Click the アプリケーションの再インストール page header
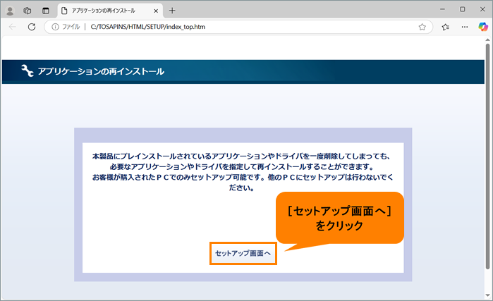493x301 pixels. (x=243, y=72)
